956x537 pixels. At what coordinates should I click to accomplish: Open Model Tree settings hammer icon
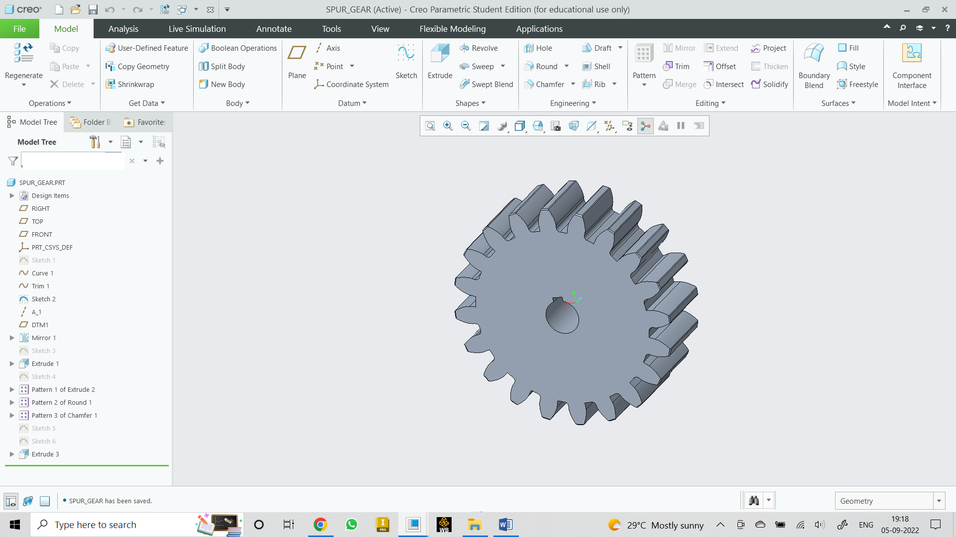[95, 142]
